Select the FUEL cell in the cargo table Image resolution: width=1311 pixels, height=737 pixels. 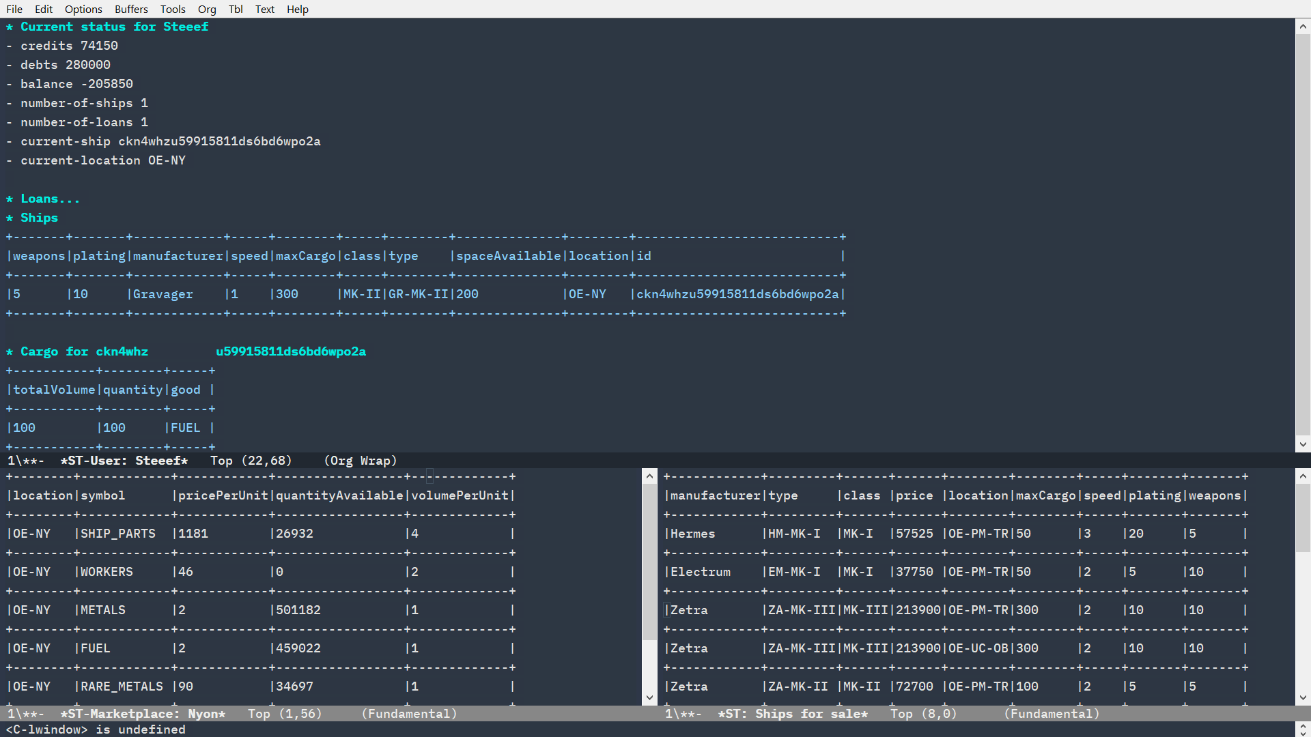185,428
